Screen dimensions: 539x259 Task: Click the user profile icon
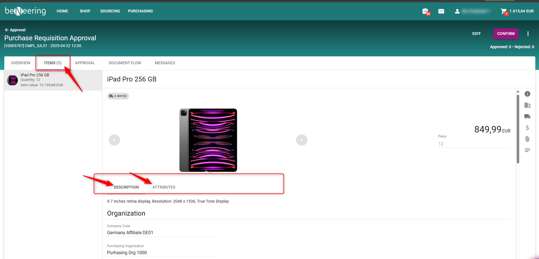(457, 11)
